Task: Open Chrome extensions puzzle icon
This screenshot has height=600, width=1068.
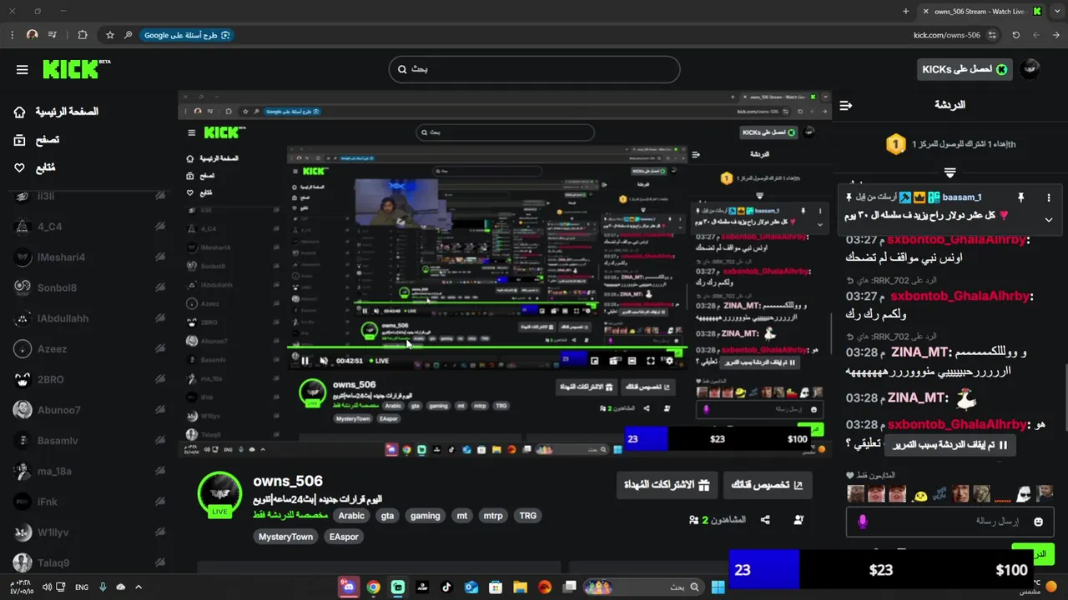Action: [x=82, y=35]
